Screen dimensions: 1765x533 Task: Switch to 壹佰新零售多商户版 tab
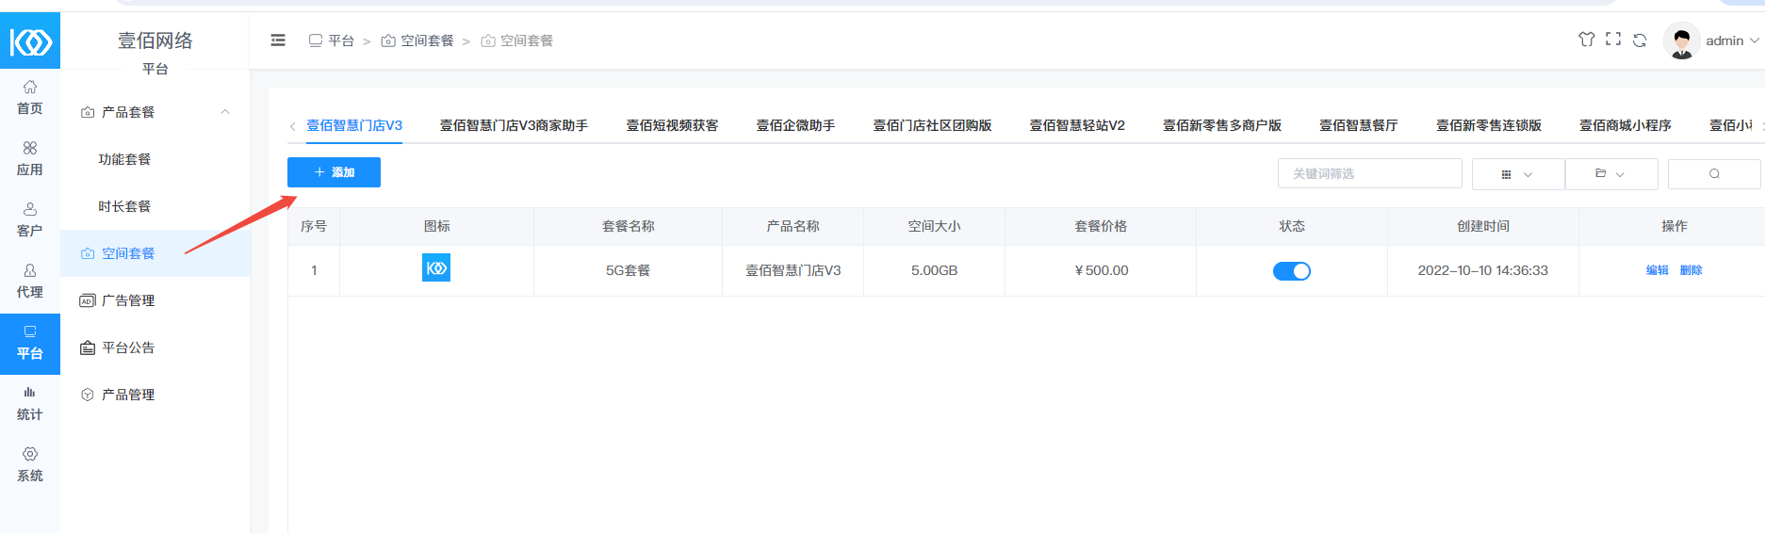[1222, 125]
